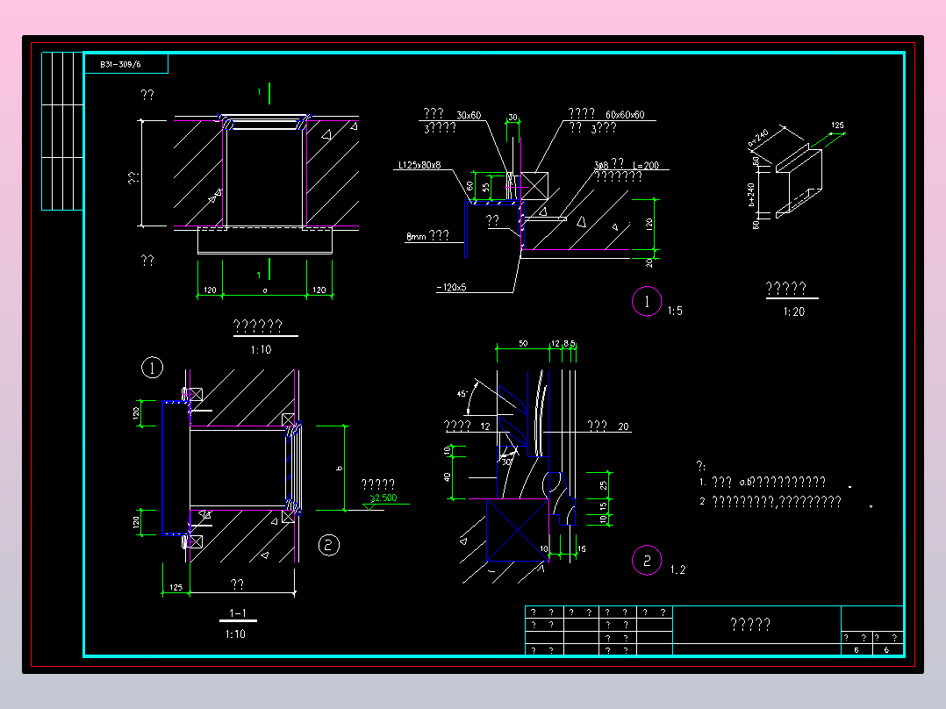
Task: Select the b+240 dimension on the isometric view
Action: [752, 195]
